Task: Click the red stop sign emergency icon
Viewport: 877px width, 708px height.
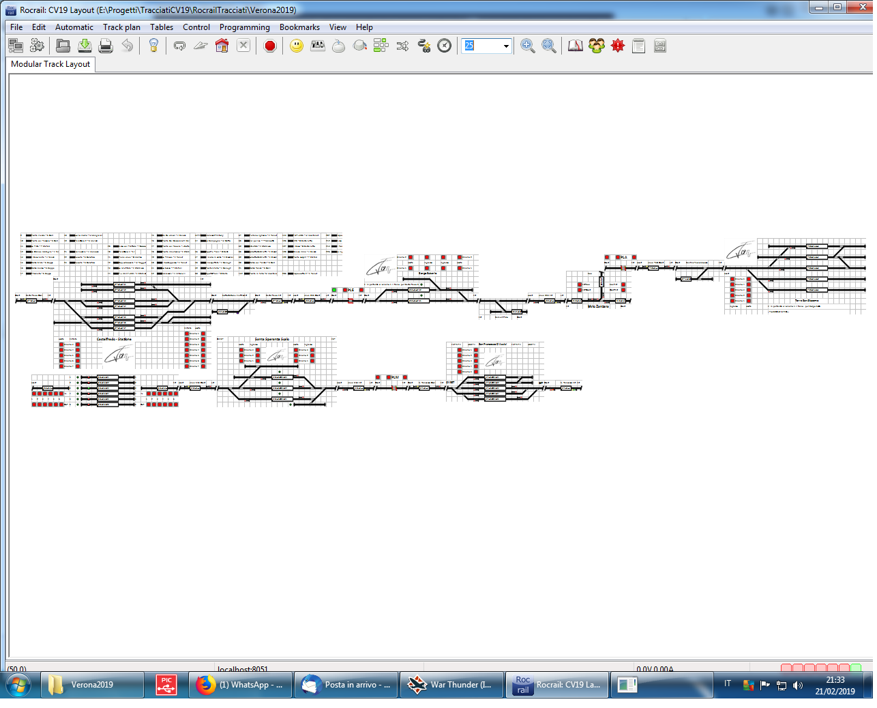Action: pos(270,46)
